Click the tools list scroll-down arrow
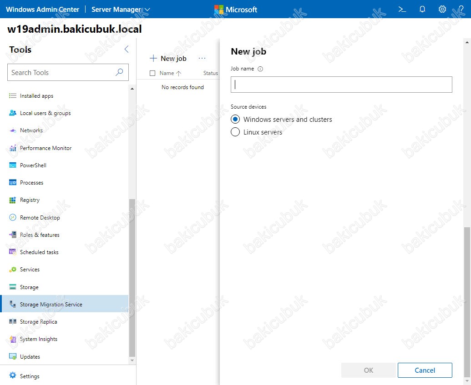This screenshot has height=385, width=471. [132, 360]
